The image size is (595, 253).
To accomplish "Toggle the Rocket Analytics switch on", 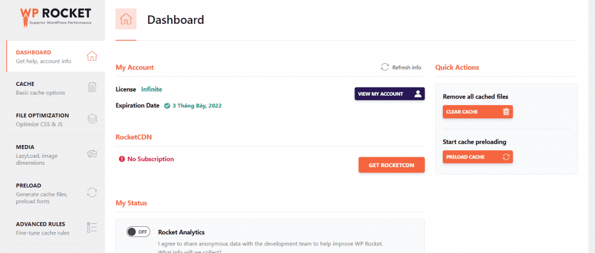I will (x=138, y=232).
